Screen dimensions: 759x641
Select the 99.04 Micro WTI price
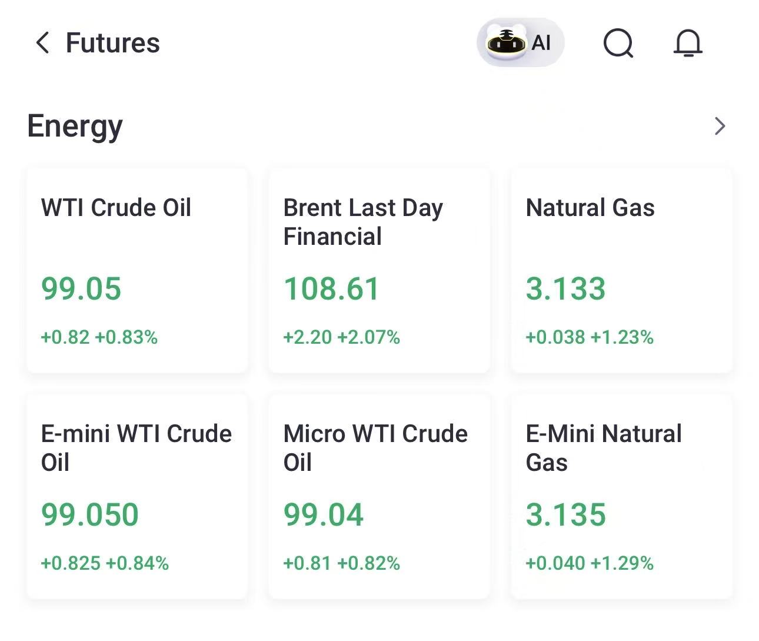pyautogui.click(x=324, y=514)
